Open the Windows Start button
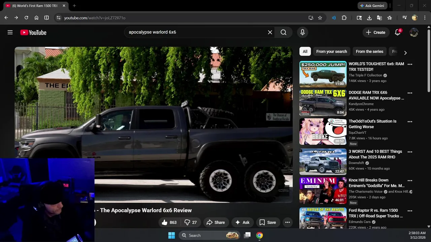 tap(171, 235)
